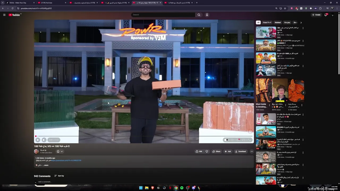Image resolution: width=340 pixels, height=191 pixels.
Task: Open the green shield extension
Action: tap(306, 8)
